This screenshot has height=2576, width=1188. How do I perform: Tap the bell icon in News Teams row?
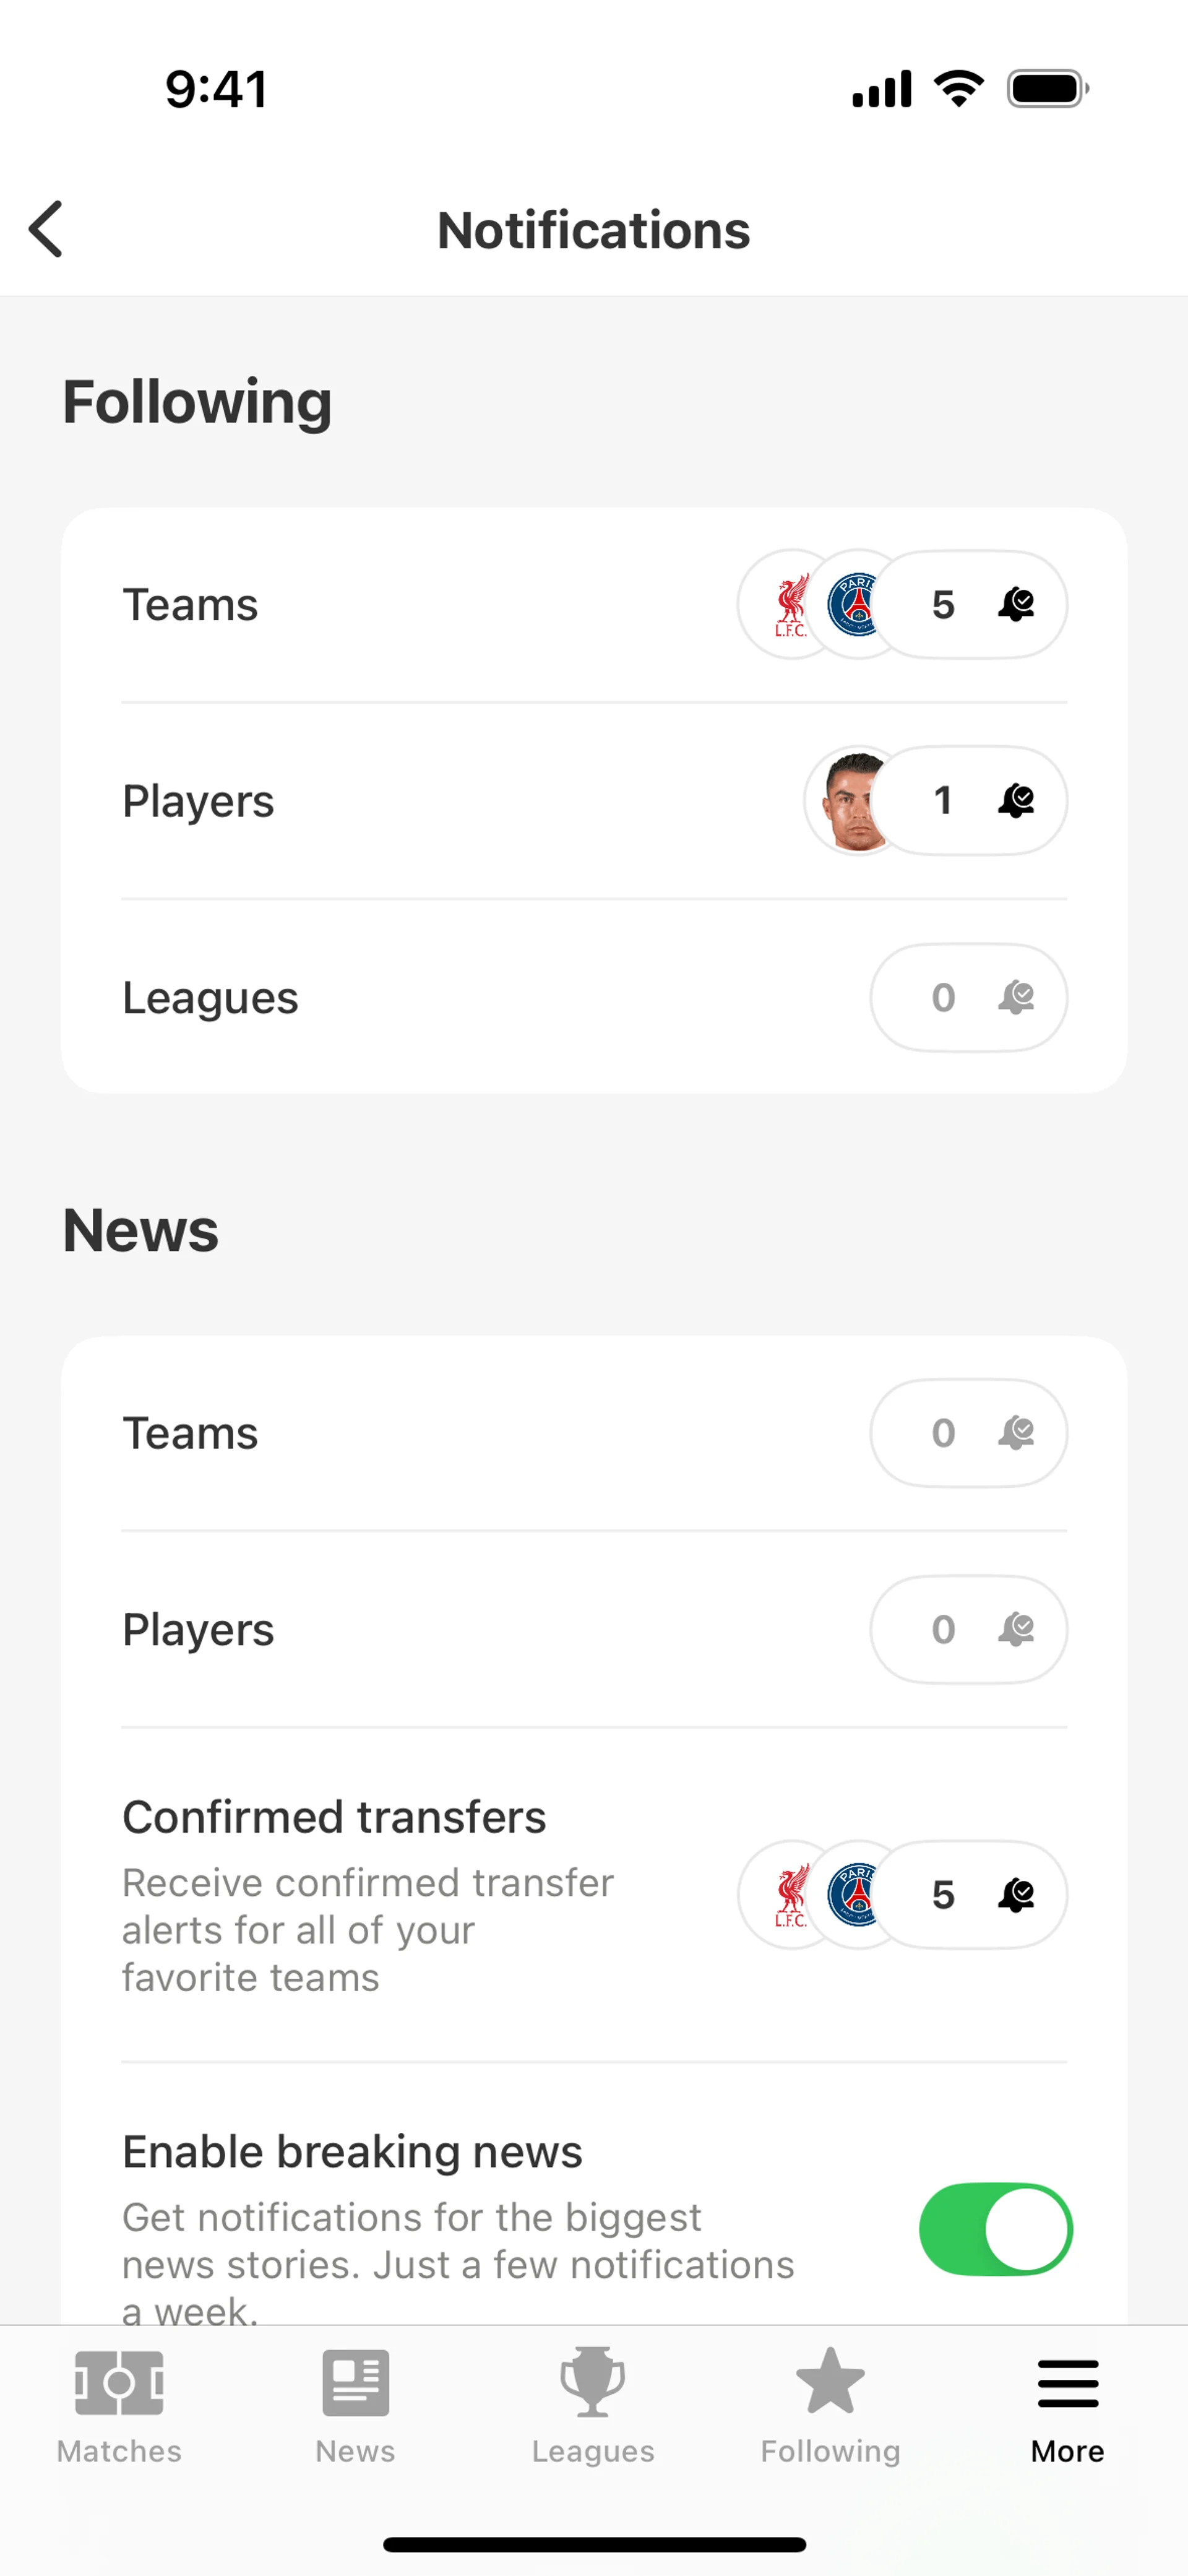pos(1016,1433)
